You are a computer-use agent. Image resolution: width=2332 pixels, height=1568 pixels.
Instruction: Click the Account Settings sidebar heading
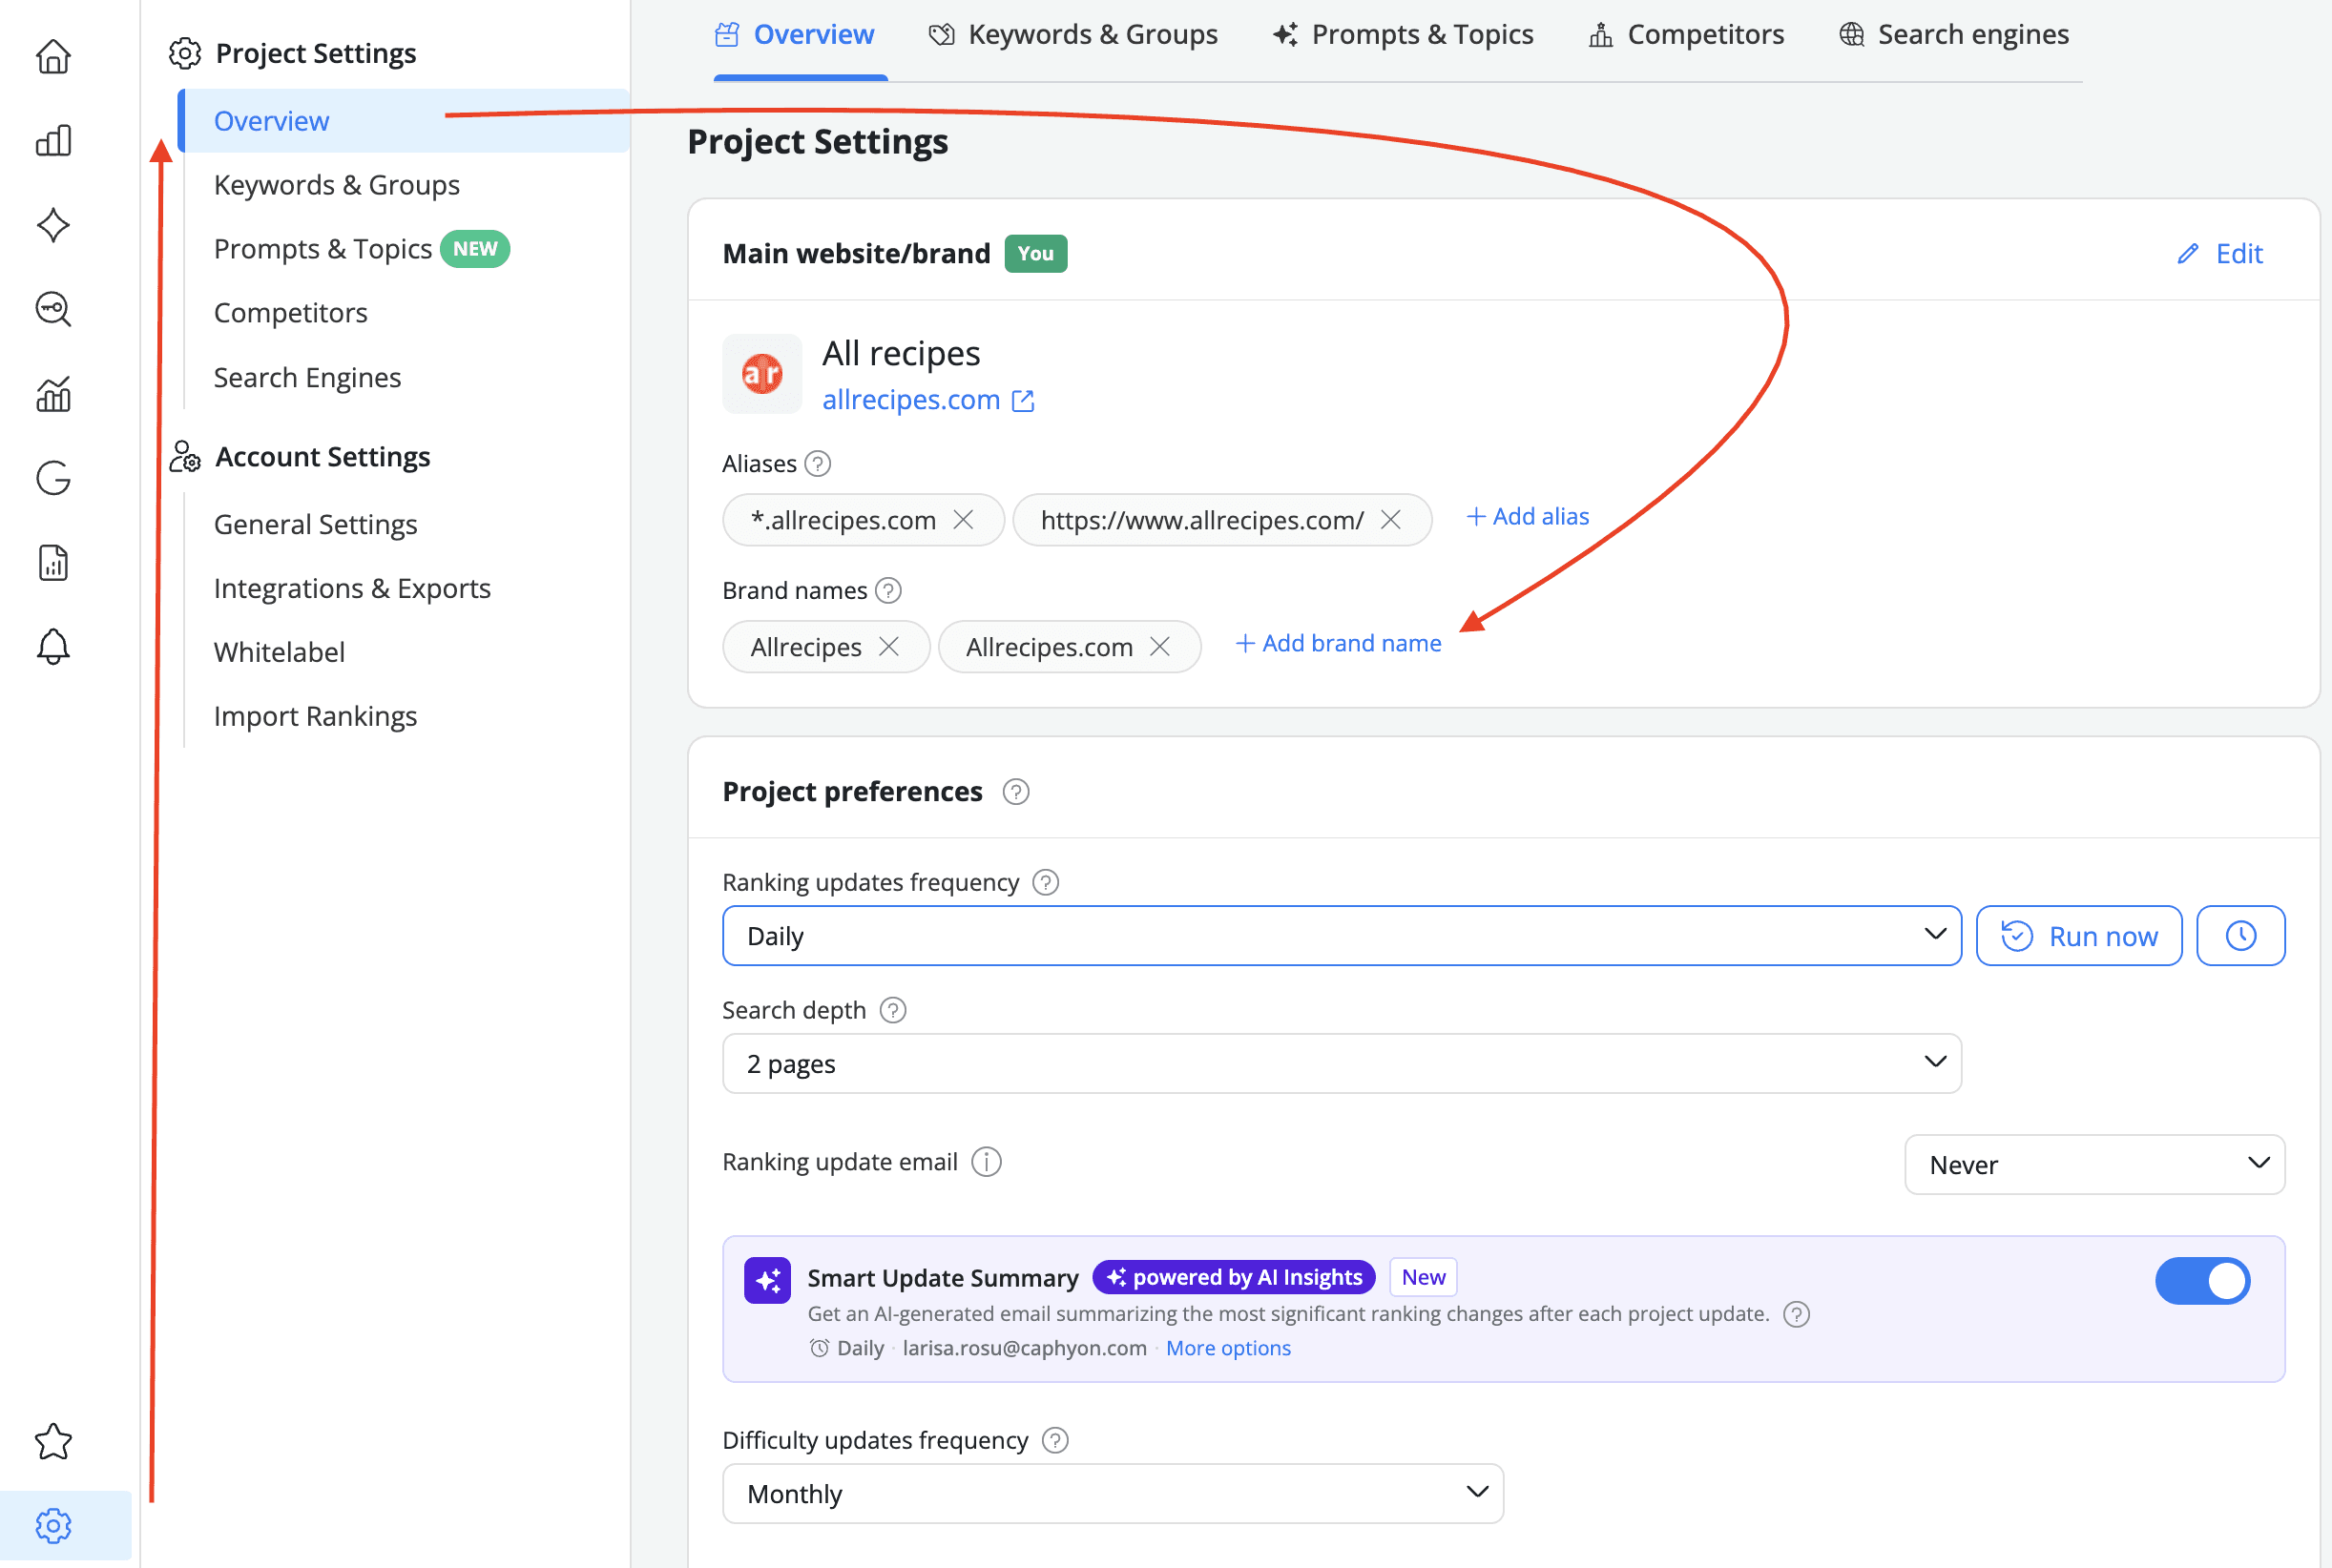(323, 457)
